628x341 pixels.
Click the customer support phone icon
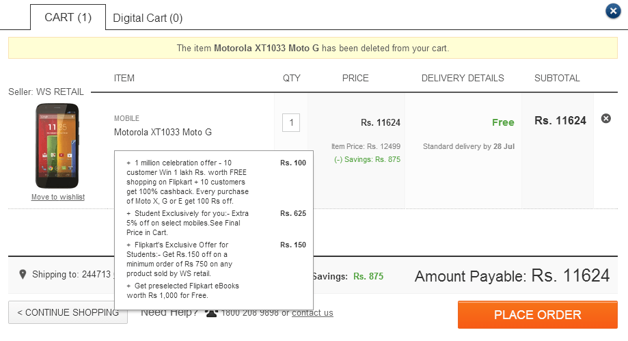[x=211, y=313]
